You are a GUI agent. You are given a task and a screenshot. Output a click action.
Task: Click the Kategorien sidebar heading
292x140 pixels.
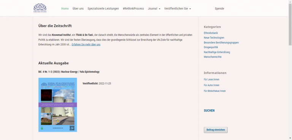tap(212, 27)
